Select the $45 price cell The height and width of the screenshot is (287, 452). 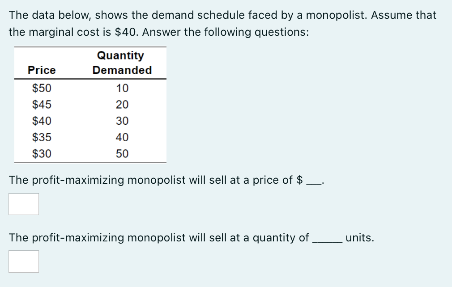pos(42,105)
